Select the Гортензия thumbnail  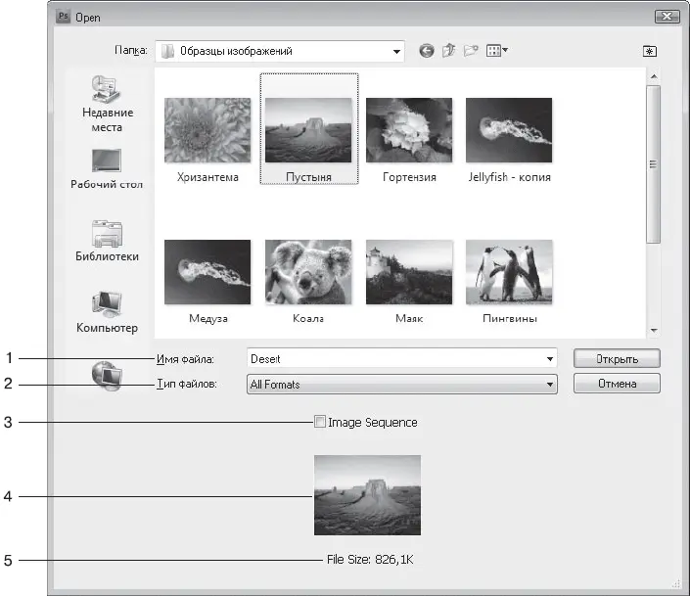(x=409, y=130)
